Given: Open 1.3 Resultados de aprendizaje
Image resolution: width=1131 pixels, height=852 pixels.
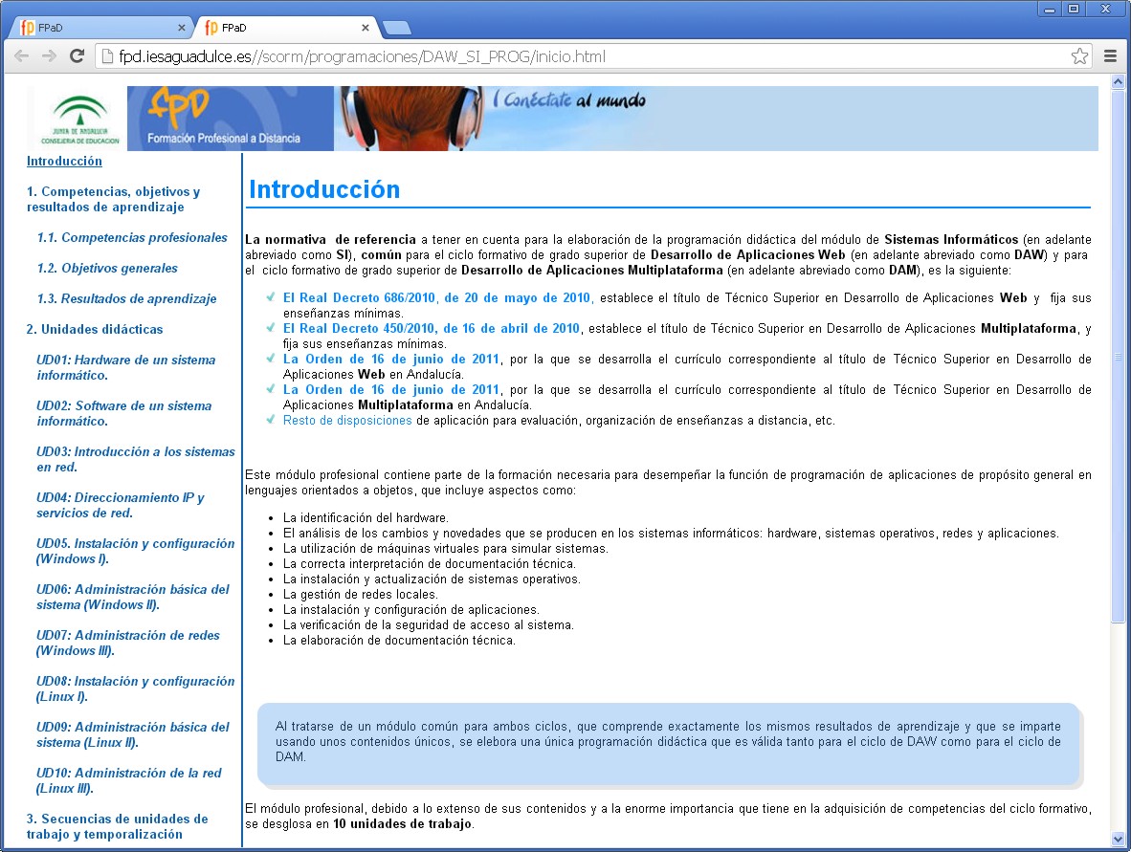Looking at the screenshot, I should coord(126,298).
